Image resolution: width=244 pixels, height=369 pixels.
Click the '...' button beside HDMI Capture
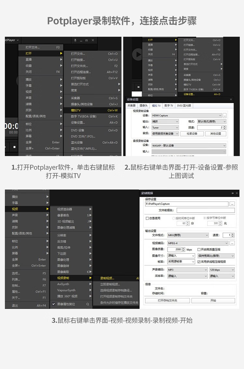click(x=225, y=115)
